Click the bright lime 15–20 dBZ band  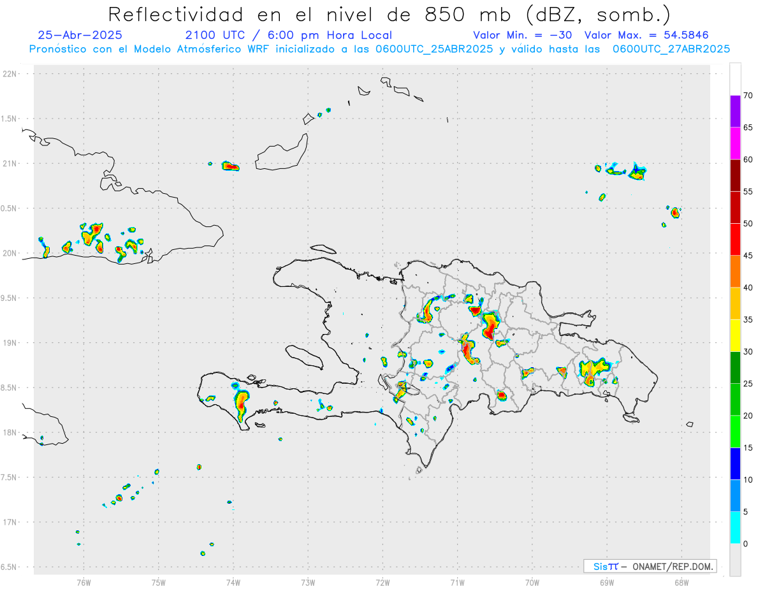click(x=735, y=432)
